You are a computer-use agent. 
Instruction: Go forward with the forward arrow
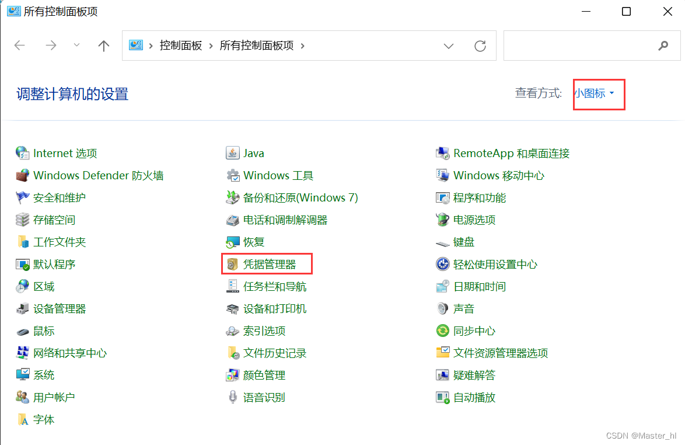51,45
